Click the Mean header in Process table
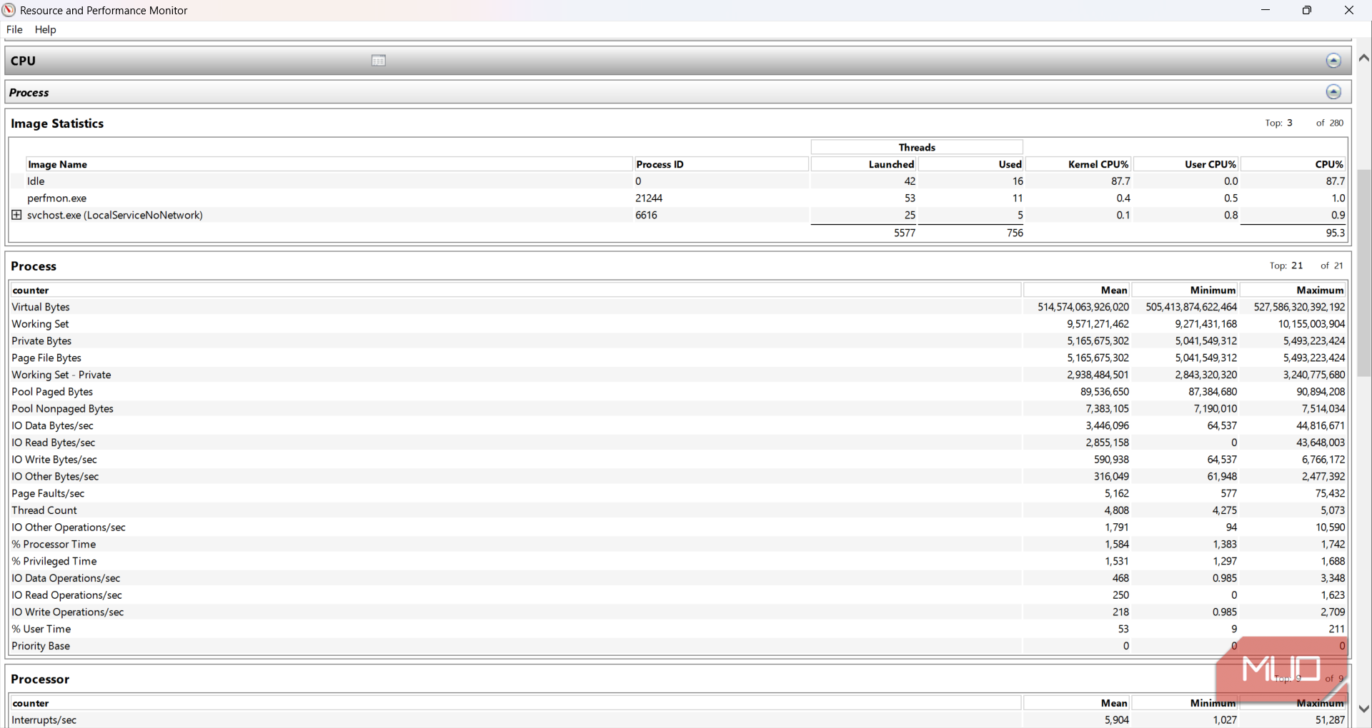This screenshot has width=1372, height=728. pos(1077,290)
